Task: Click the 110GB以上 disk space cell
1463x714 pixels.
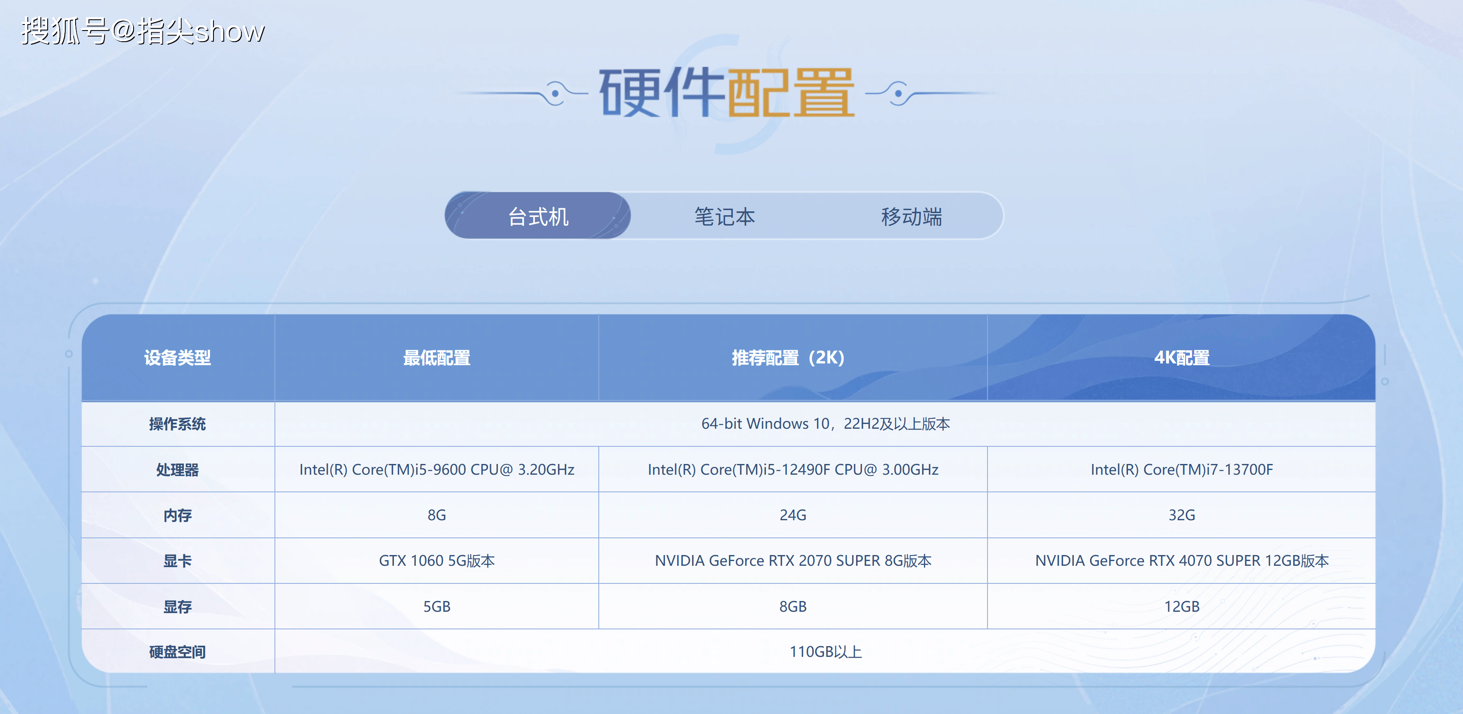Action: 825,652
